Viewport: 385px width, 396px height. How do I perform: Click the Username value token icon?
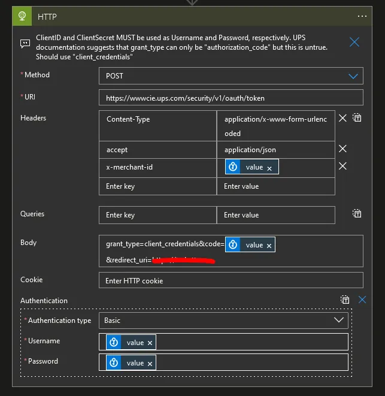click(x=114, y=342)
